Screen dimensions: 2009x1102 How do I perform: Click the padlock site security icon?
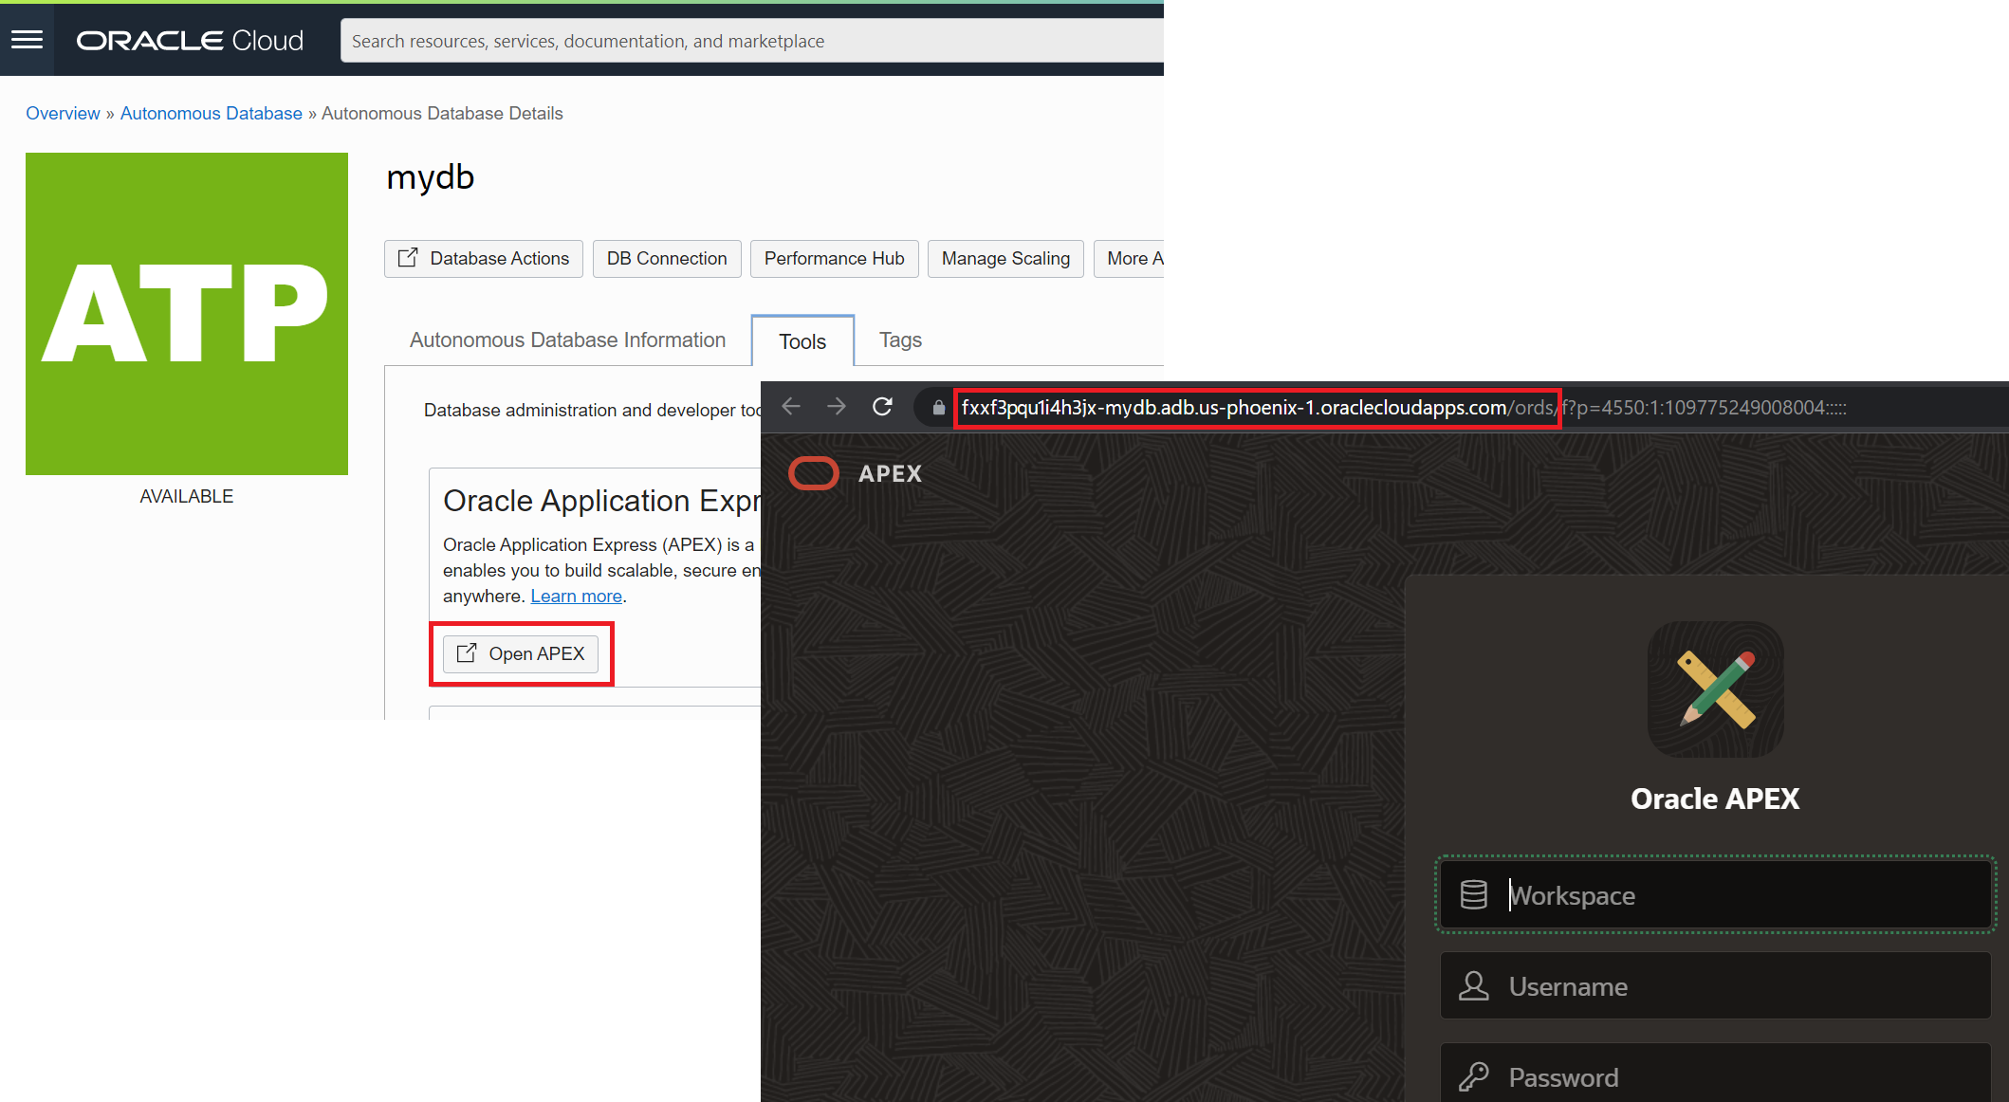coord(938,408)
